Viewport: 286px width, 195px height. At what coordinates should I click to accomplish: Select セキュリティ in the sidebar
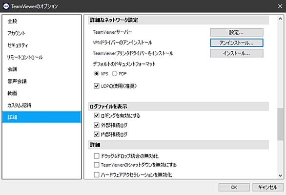tap(41, 45)
